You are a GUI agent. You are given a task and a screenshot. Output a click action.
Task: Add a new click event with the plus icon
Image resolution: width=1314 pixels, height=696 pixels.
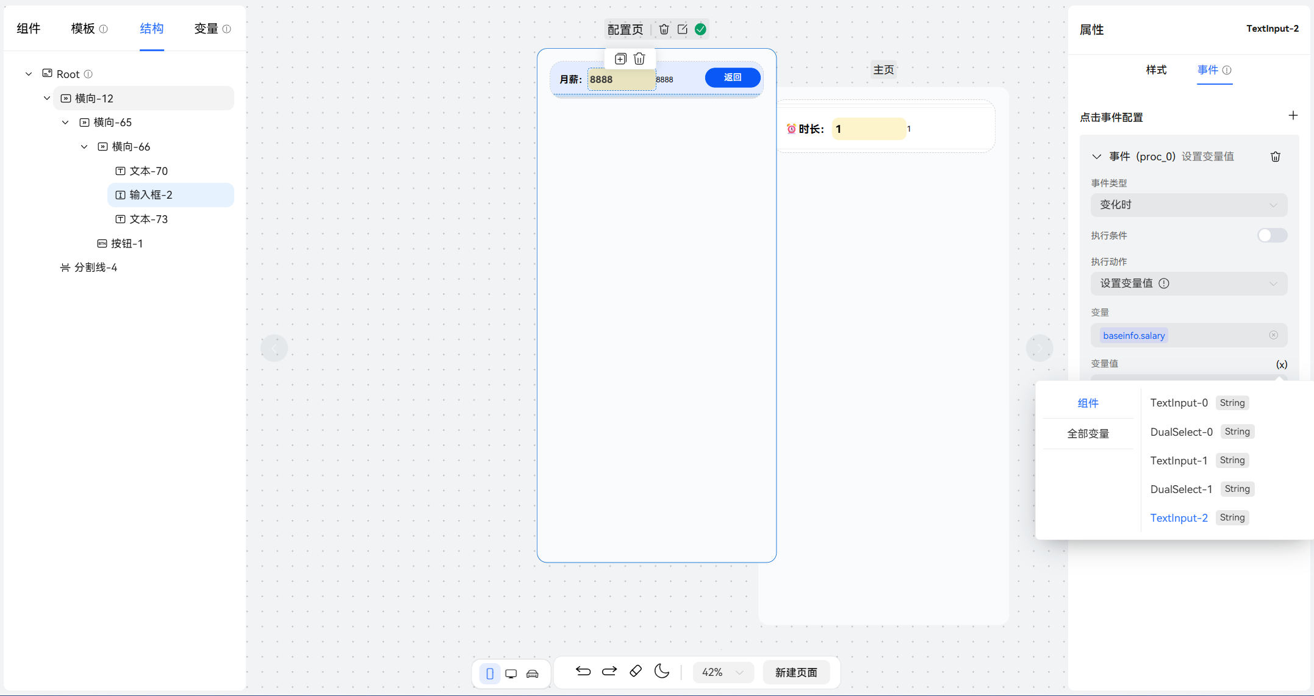1293,115
